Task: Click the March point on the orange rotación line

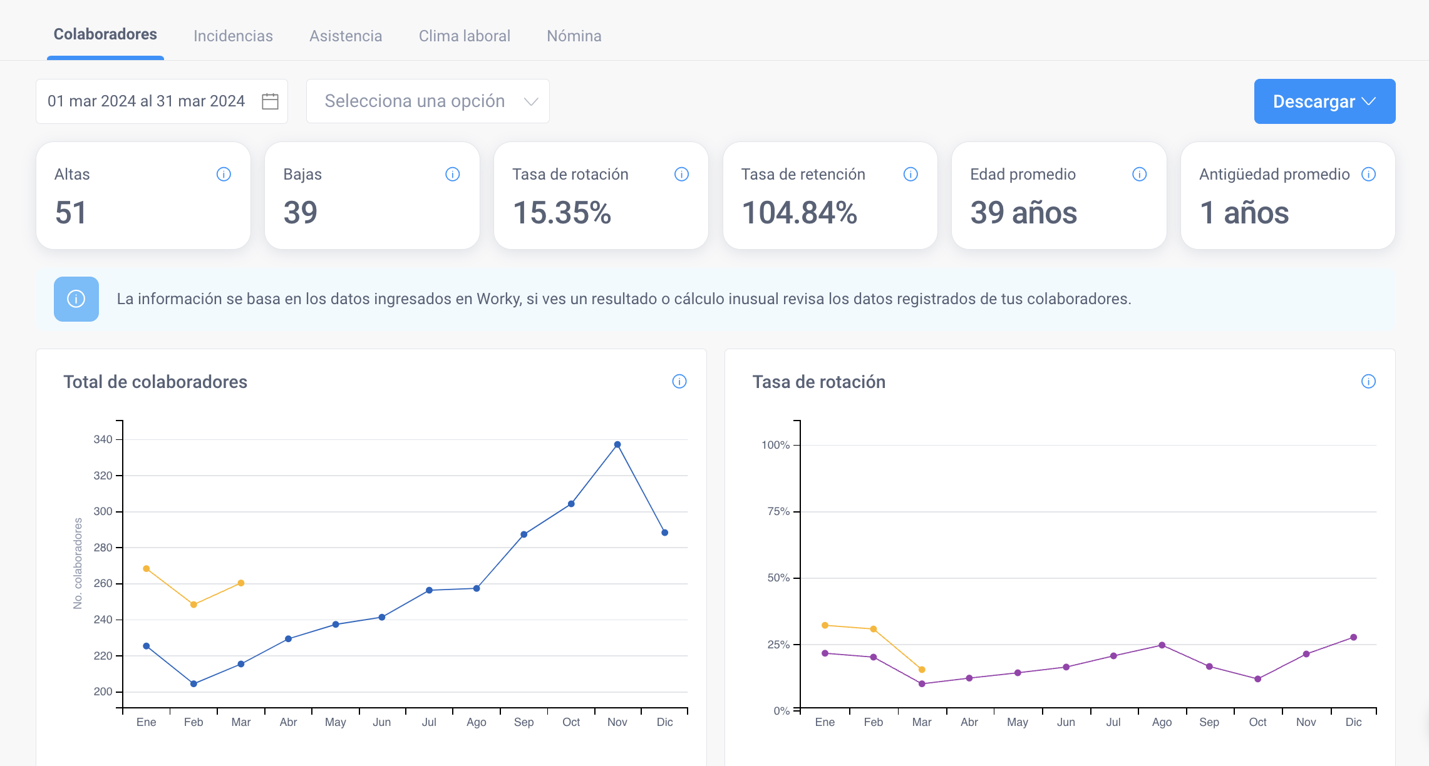Action: coord(921,669)
